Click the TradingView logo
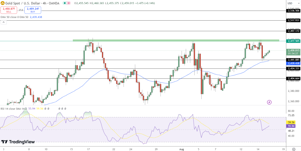301x151 pixels. point(18,142)
